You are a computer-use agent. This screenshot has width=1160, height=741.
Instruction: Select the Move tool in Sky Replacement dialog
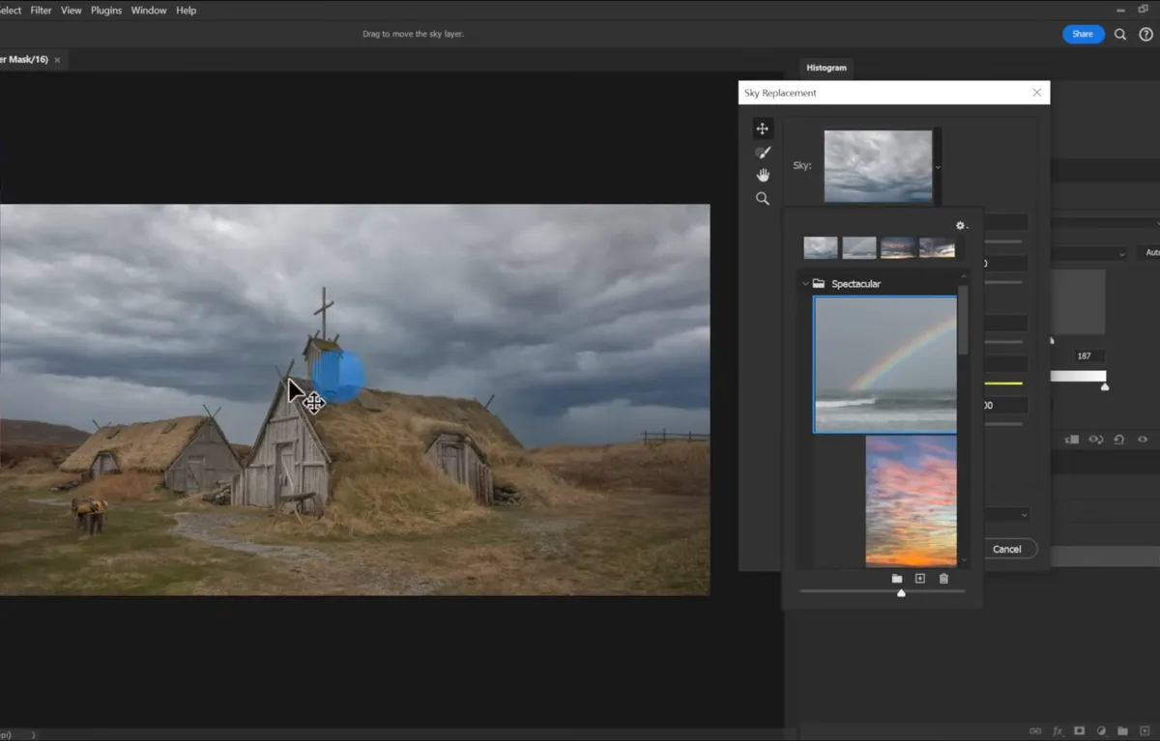tap(763, 128)
